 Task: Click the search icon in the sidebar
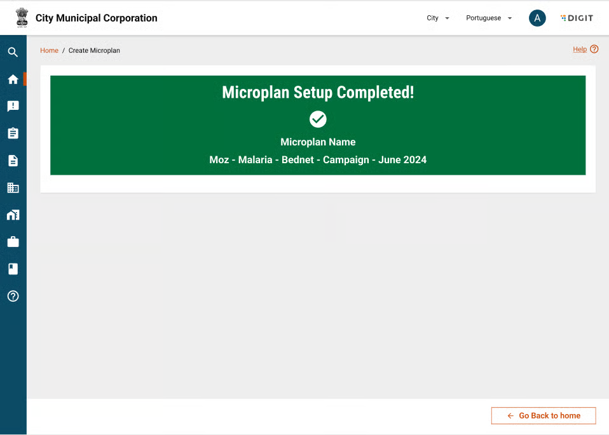click(x=13, y=52)
